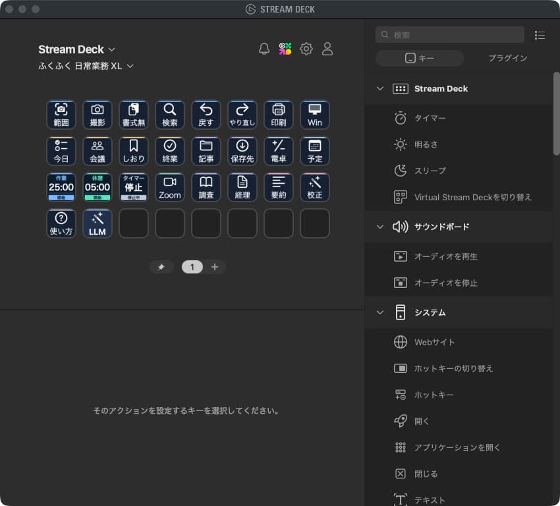Screen dimensions: 560x506
Task: Select the 校正 magic wand key
Action: click(x=315, y=188)
